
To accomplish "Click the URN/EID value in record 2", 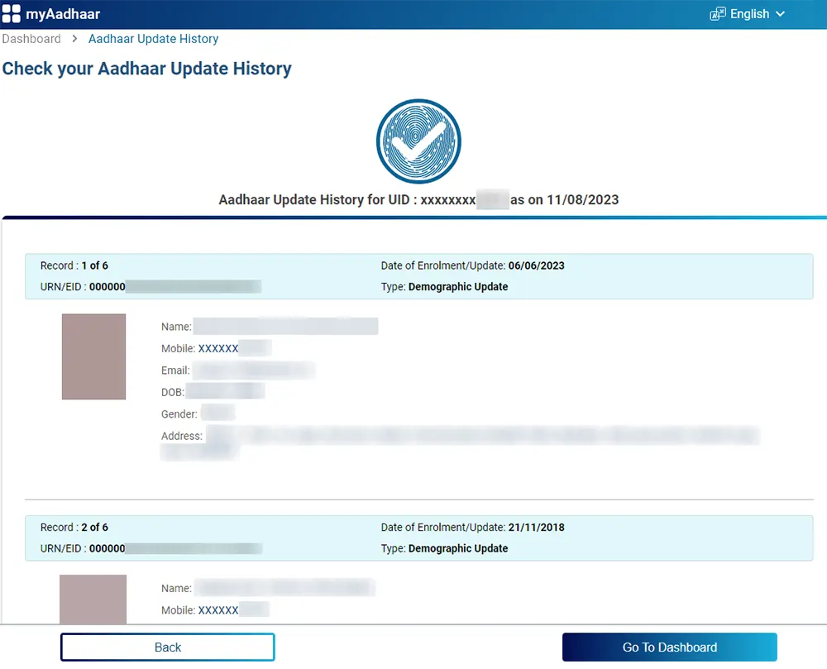I will coord(175,548).
